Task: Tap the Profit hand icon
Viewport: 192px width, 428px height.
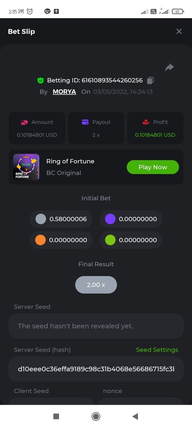Action: click(146, 122)
